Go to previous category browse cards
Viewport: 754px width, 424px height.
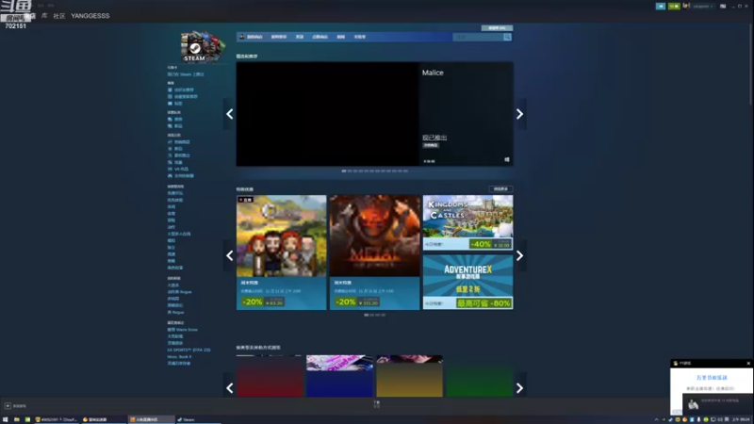pos(230,387)
